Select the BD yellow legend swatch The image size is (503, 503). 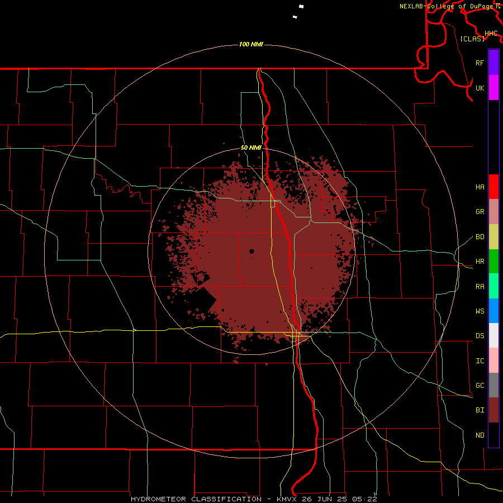point(493,237)
